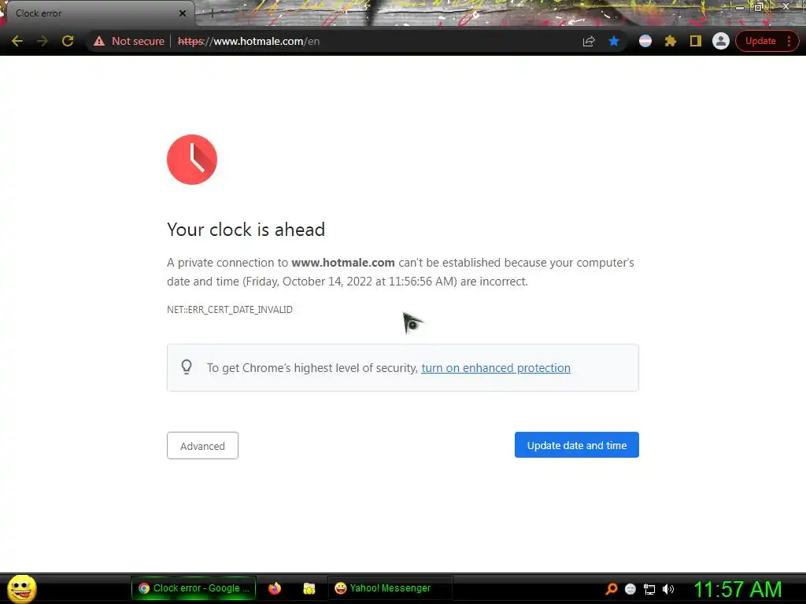This screenshot has width=806, height=604.
Task: Click the forward navigation arrow
Action: click(43, 41)
